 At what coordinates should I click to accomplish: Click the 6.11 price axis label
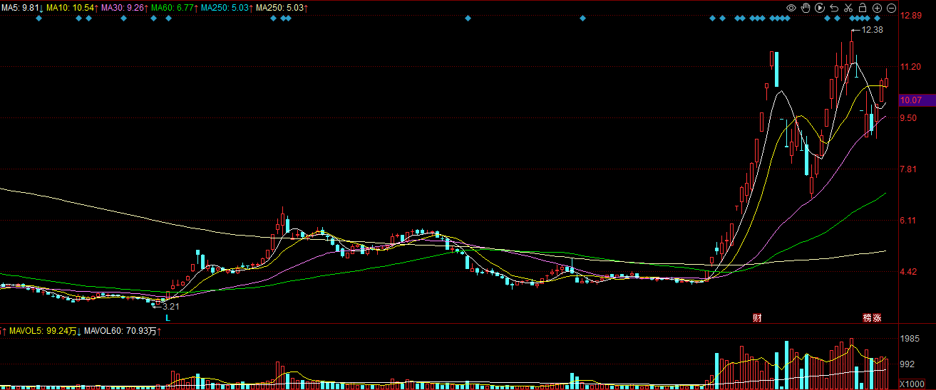tap(910, 221)
